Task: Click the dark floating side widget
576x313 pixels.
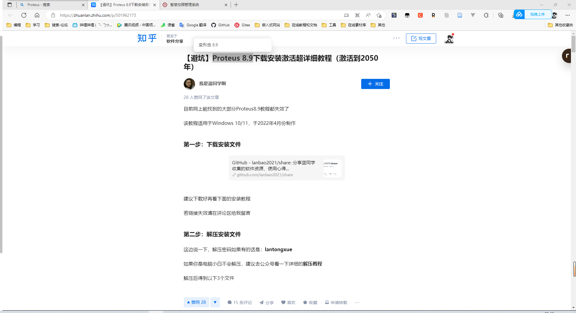Action: point(567,56)
